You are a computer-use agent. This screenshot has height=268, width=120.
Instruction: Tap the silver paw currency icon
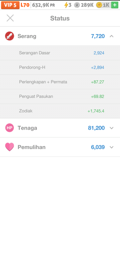[77, 5]
